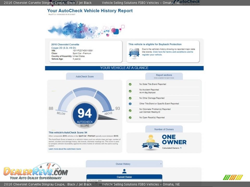This screenshot has width=250, height=187.
Task: Open Learn more about the AutoCheck Score
Action: [x=65, y=149]
